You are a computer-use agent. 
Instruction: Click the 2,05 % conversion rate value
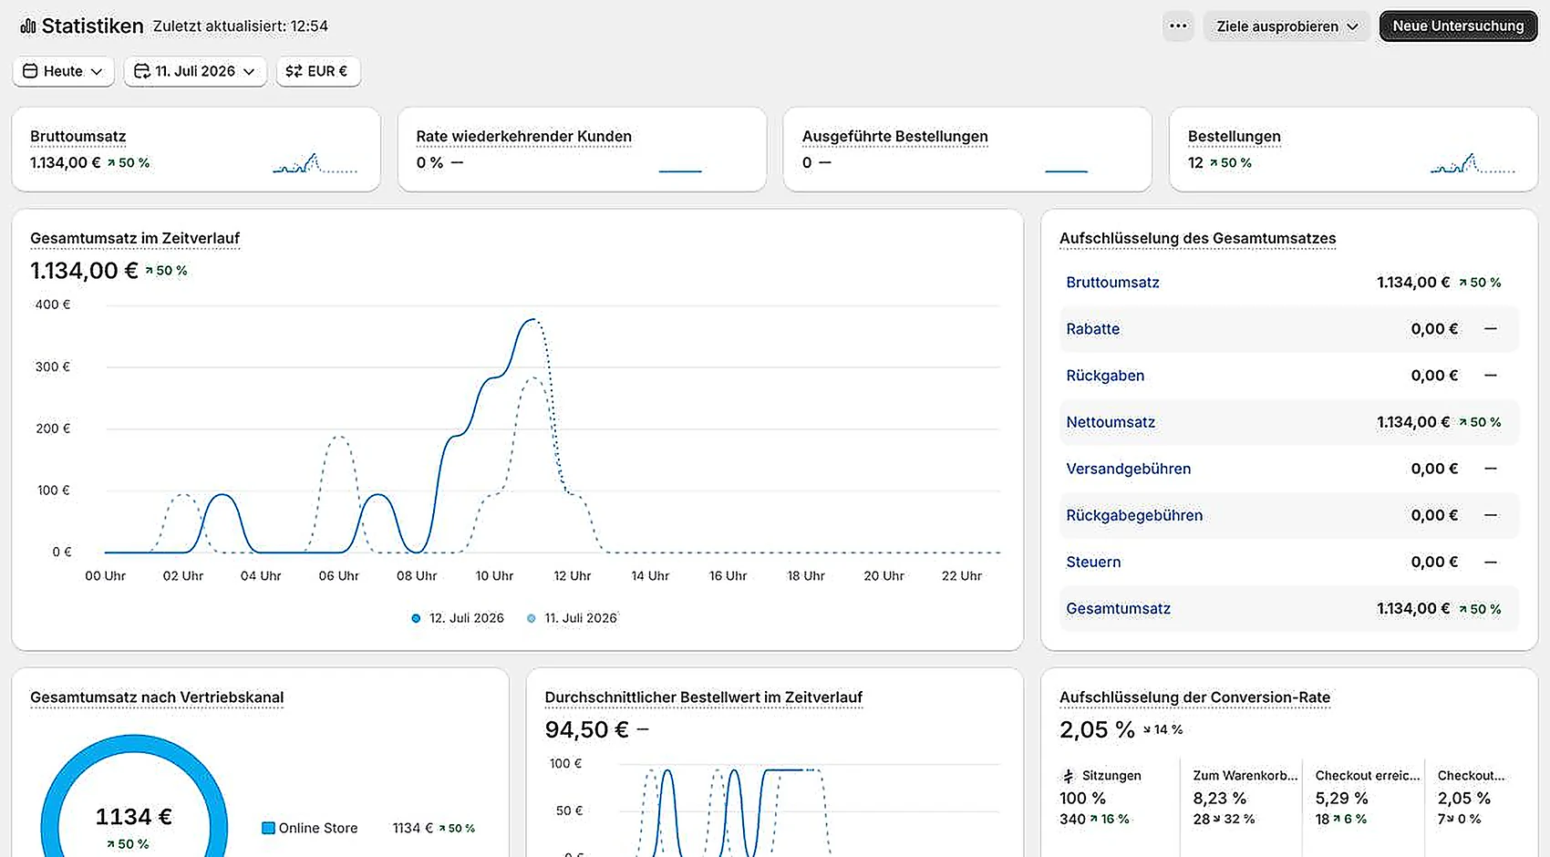[x=1097, y=729]
